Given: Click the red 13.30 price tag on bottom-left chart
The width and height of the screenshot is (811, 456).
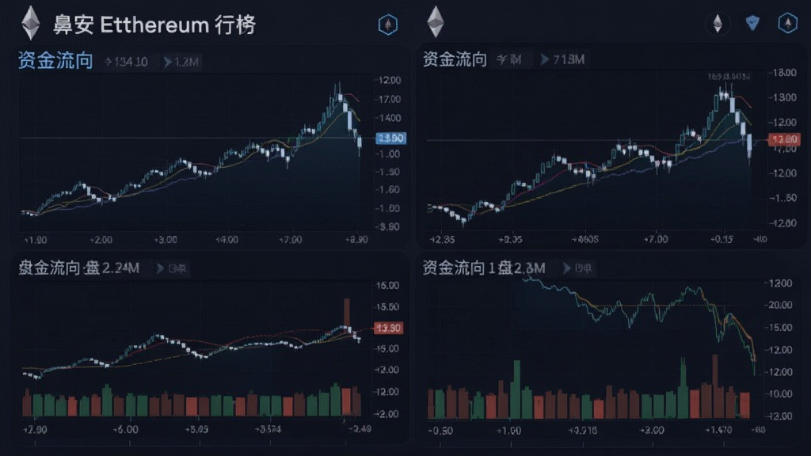Looking at the screenshot, I should (x=388, y=328).
